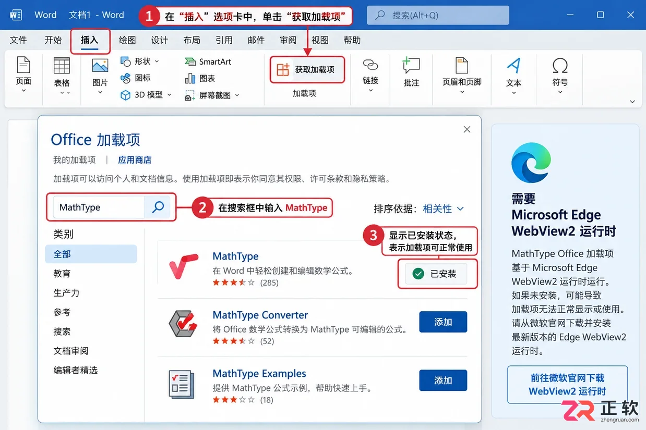Viewport: 646px width, 430px height.
Task: Click the Word app icon in the title bar
Action: [16, 15]
